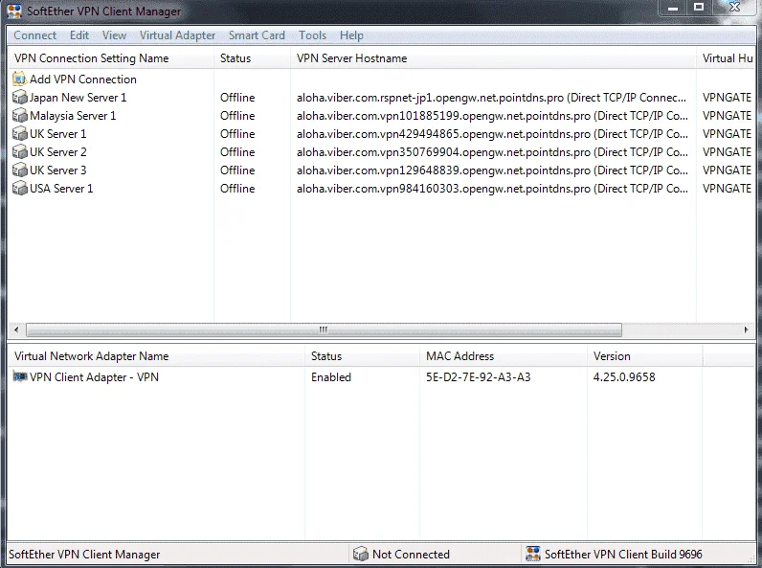Select 'Japan New Server 1' connection name
The width and height of the screenshot is (762, 568).
(78, 98)
